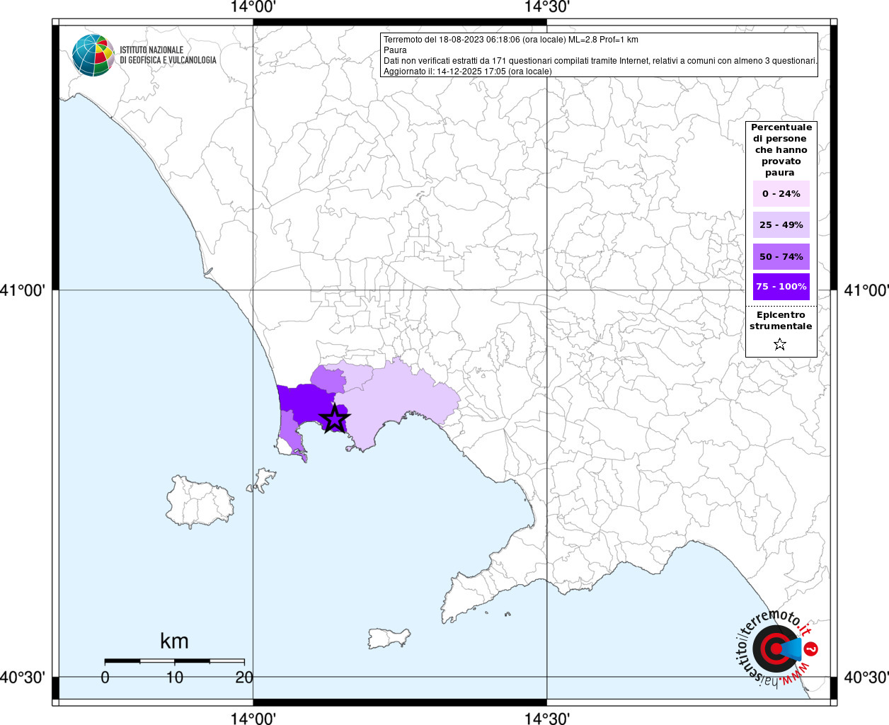Click the Ischia island on the map
The height and width of the screenshot is (725, 889).
pyautogui.click(x=200, y=501)
